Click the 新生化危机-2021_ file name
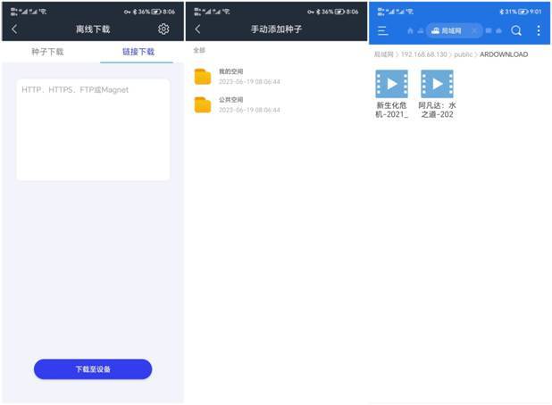This screenshot has width=552, height=405. [x=391, y=110]
